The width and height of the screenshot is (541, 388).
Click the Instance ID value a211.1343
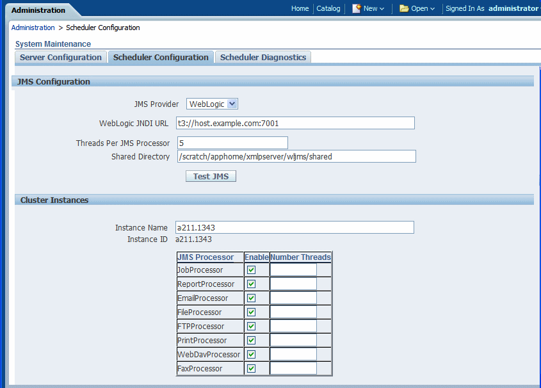[x=193, y=239]
